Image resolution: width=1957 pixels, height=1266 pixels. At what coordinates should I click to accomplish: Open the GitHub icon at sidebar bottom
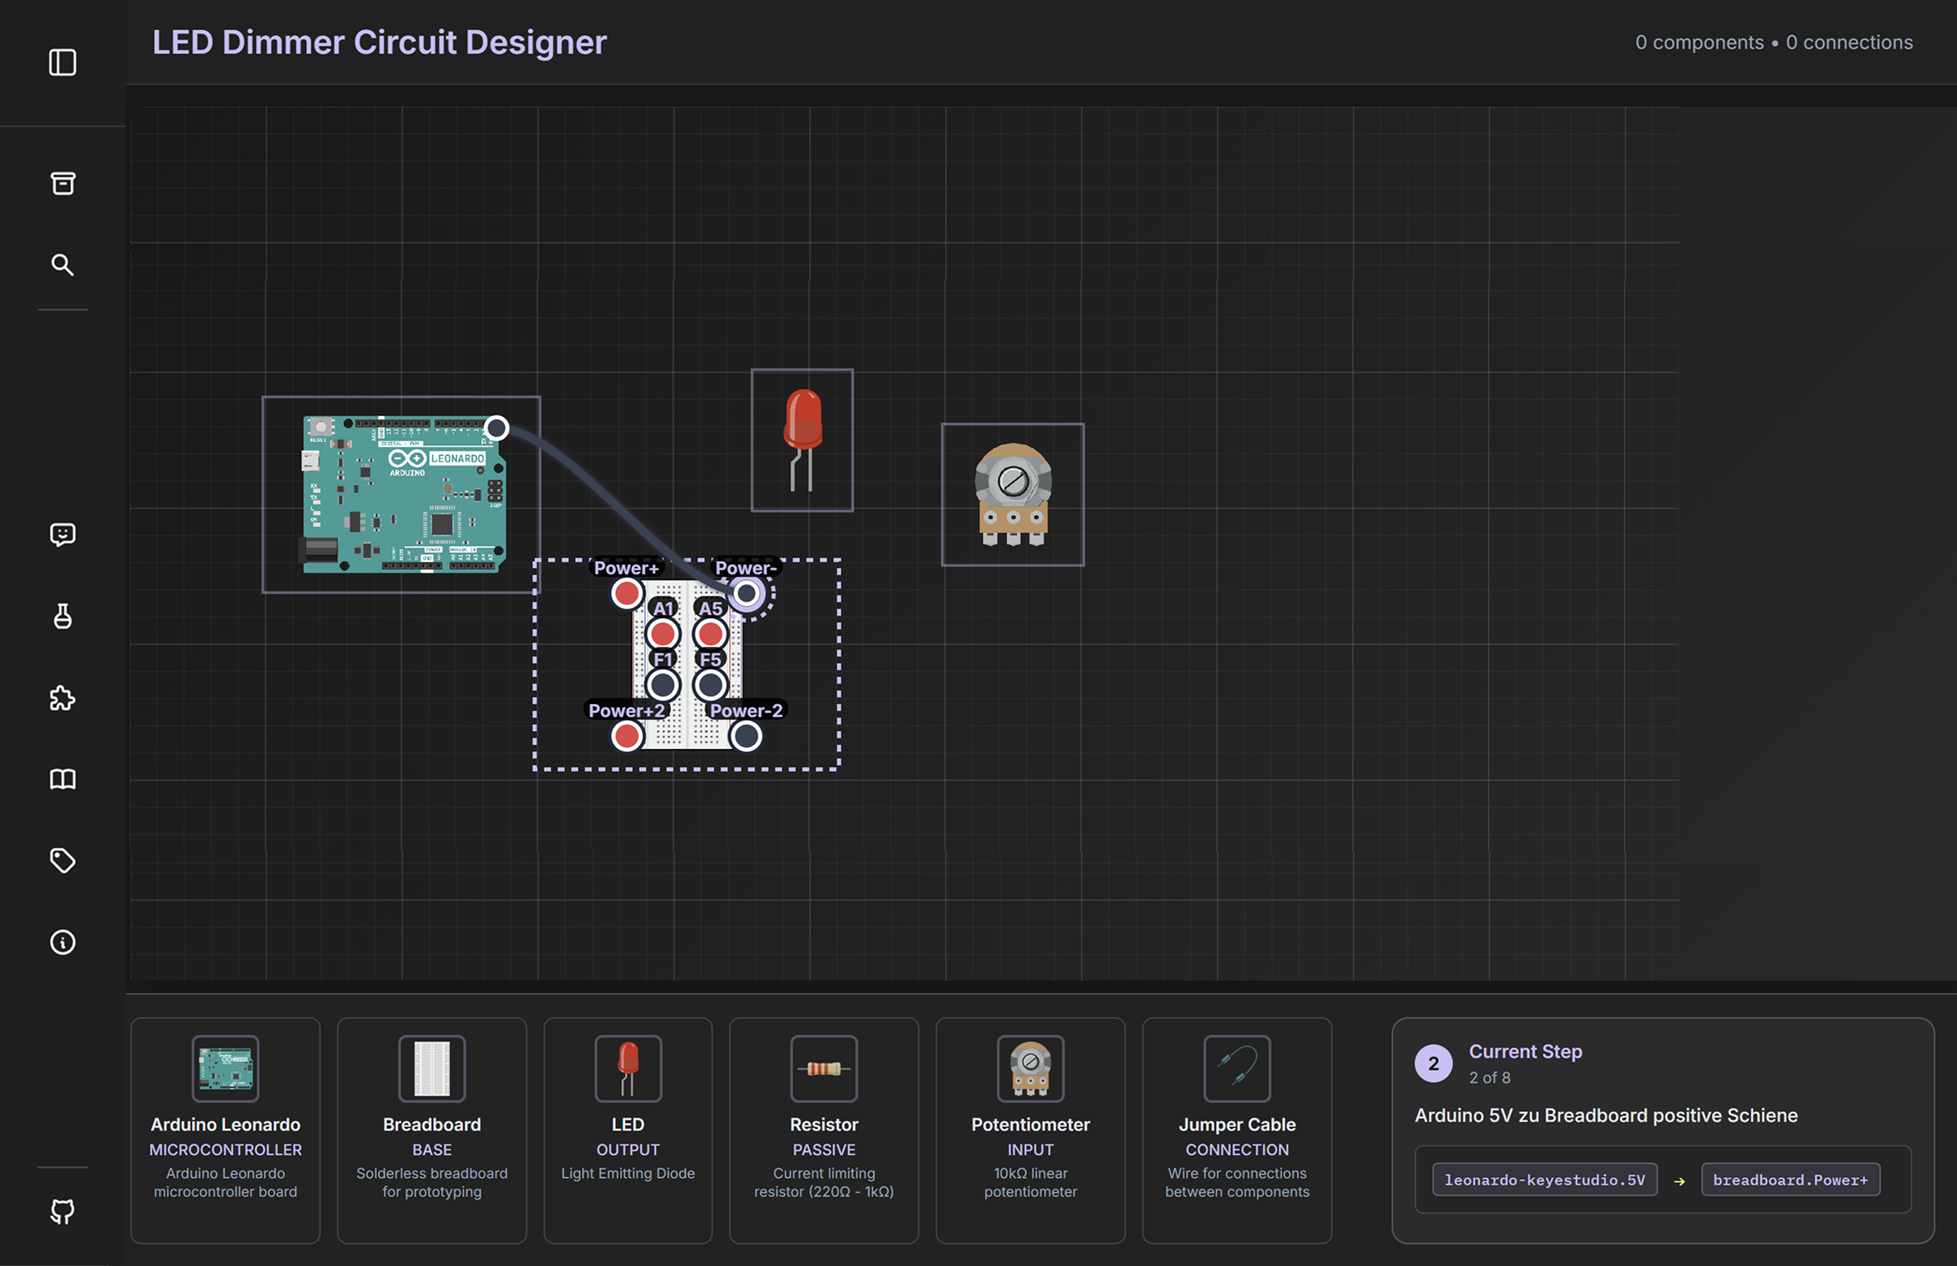click(63, 1211)
